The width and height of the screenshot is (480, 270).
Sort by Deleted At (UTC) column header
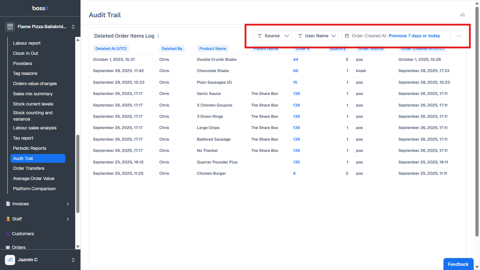tap(111, 49)
